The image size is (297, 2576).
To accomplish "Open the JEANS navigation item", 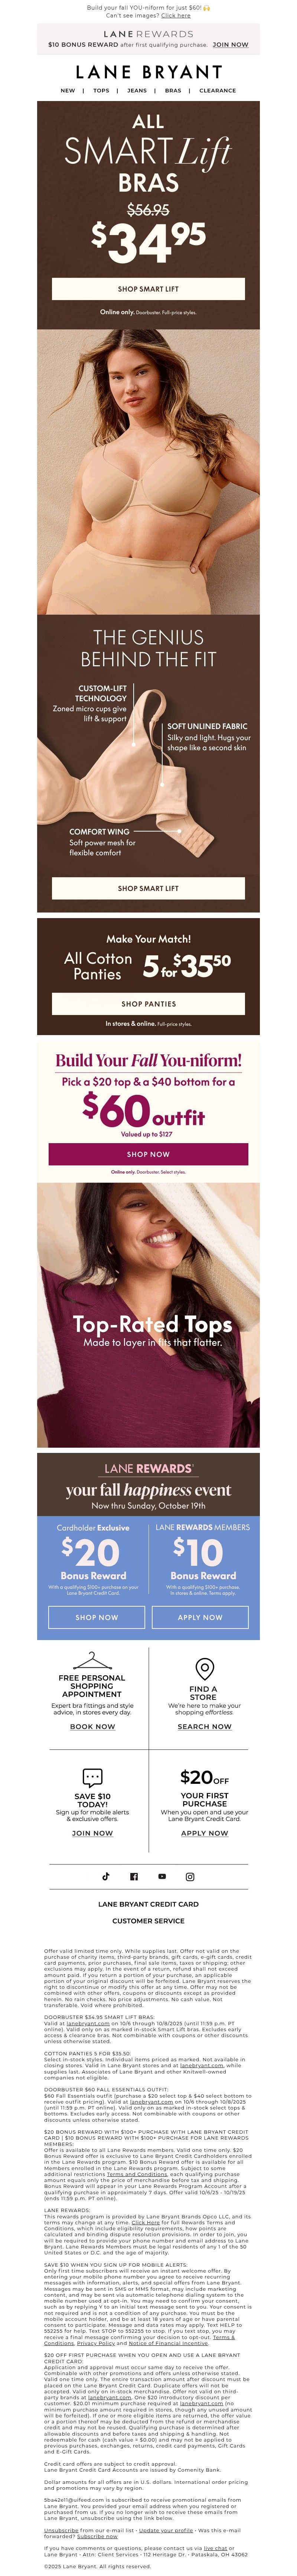I will [137, 90].
